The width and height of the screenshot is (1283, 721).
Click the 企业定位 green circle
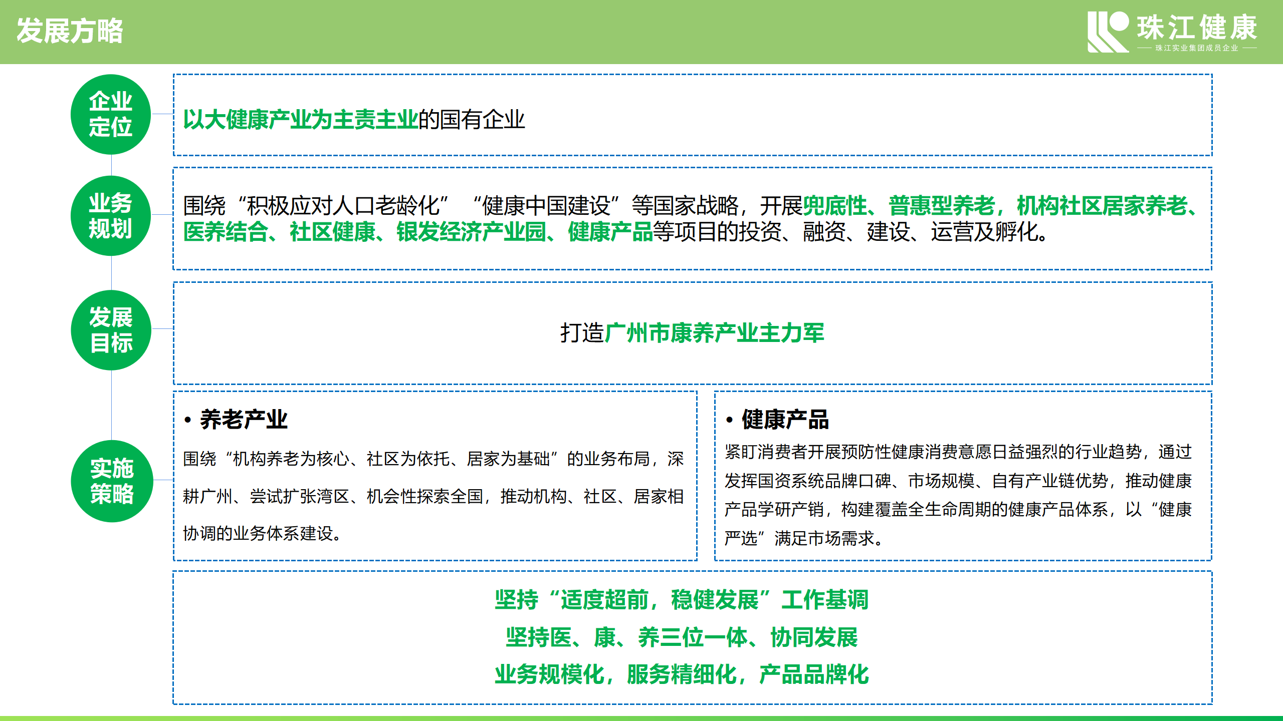pyautogui.click(x=111, y=114)
